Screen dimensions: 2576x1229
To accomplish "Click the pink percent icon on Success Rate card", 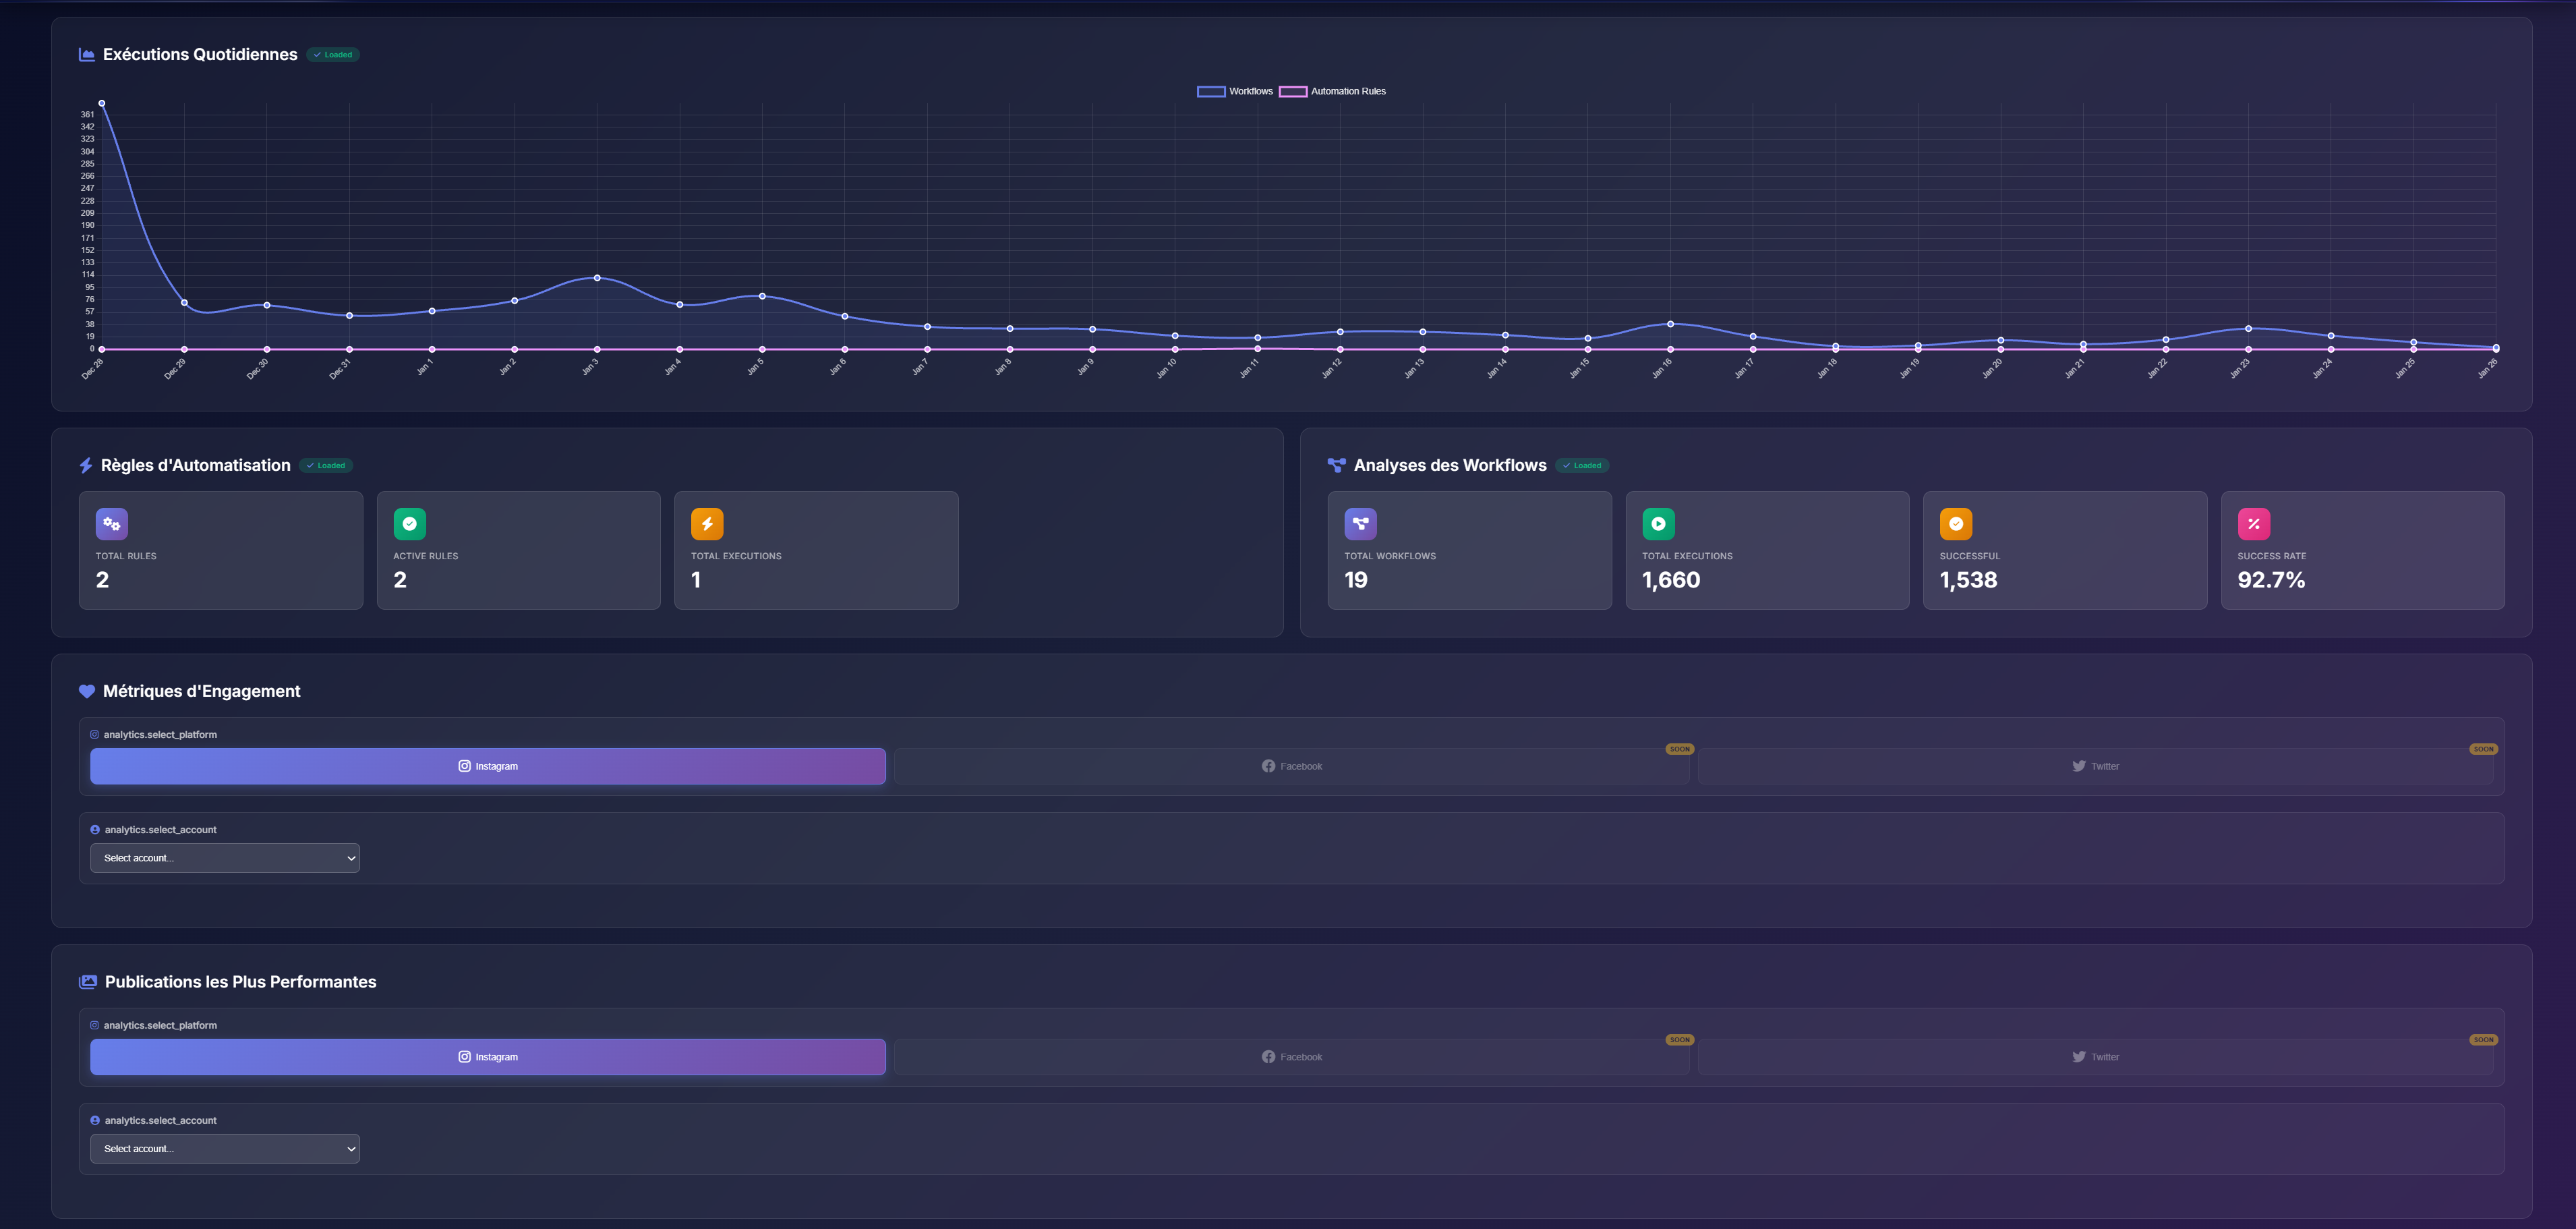I will point(2254,523).
